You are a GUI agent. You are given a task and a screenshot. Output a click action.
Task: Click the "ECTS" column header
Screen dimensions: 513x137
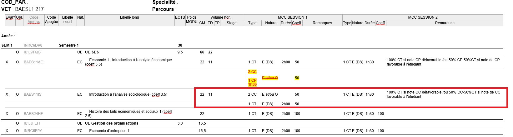(180, 17)
